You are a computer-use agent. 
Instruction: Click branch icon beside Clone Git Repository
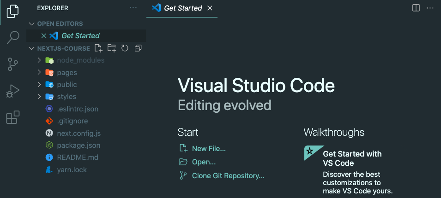(x=183, y=175)
